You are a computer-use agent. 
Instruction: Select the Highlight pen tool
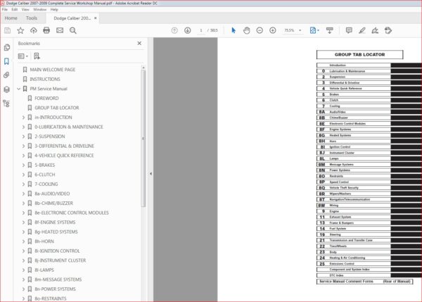(x=362, y=30)
